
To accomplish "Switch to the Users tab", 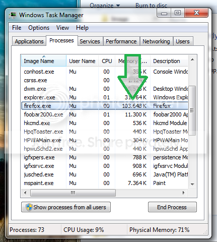I will pos(183,41).
